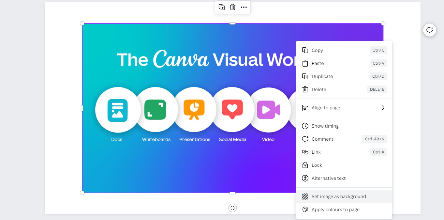
Task: Click the duplicate icon in the floating toolbar
Action: pyautogui.click(x=222, y=7)
